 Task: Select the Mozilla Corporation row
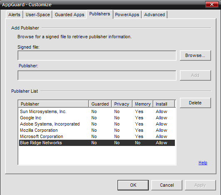coord(97,130)
